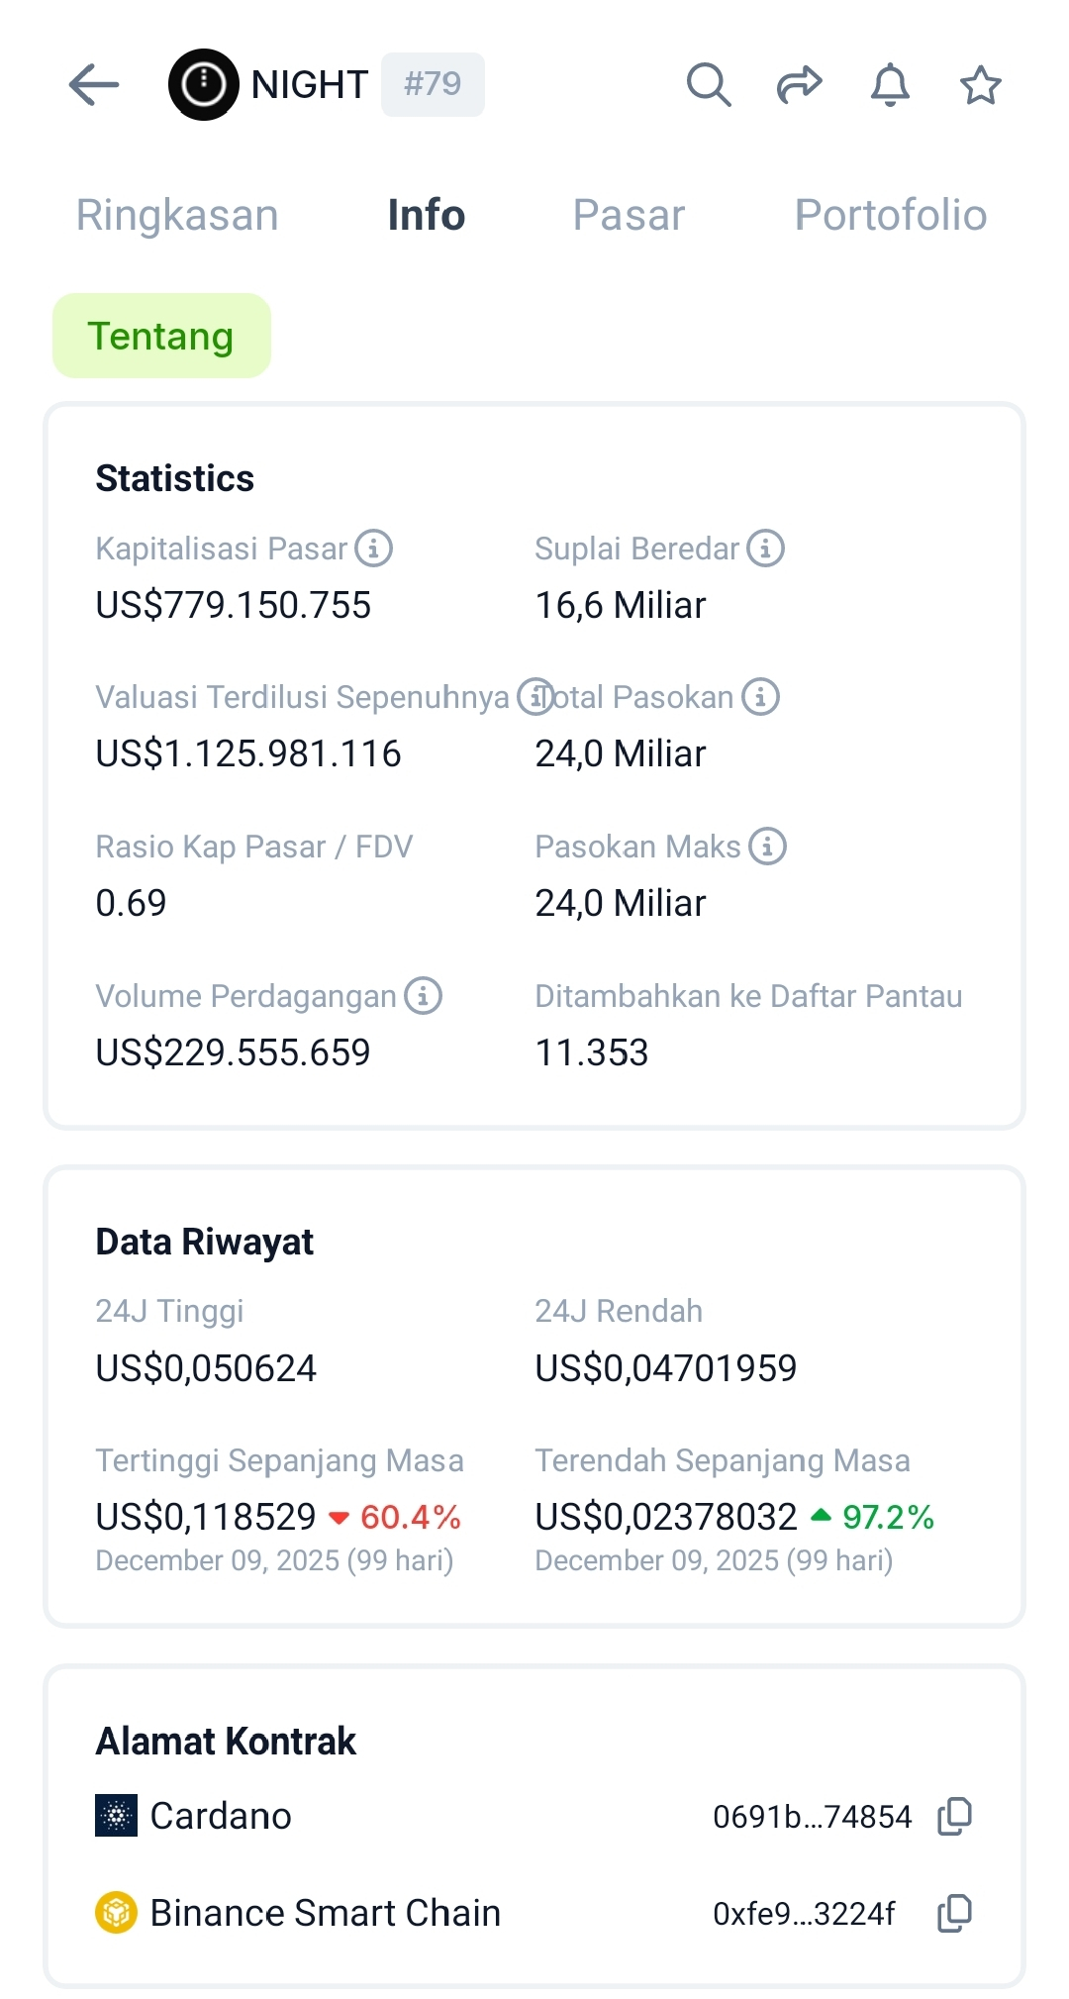Image resolution: width=1069 pixels, height=1999 pixels.
Task: Tap info icon beside Pasokan Maks
Action: [x=767, y=847]
